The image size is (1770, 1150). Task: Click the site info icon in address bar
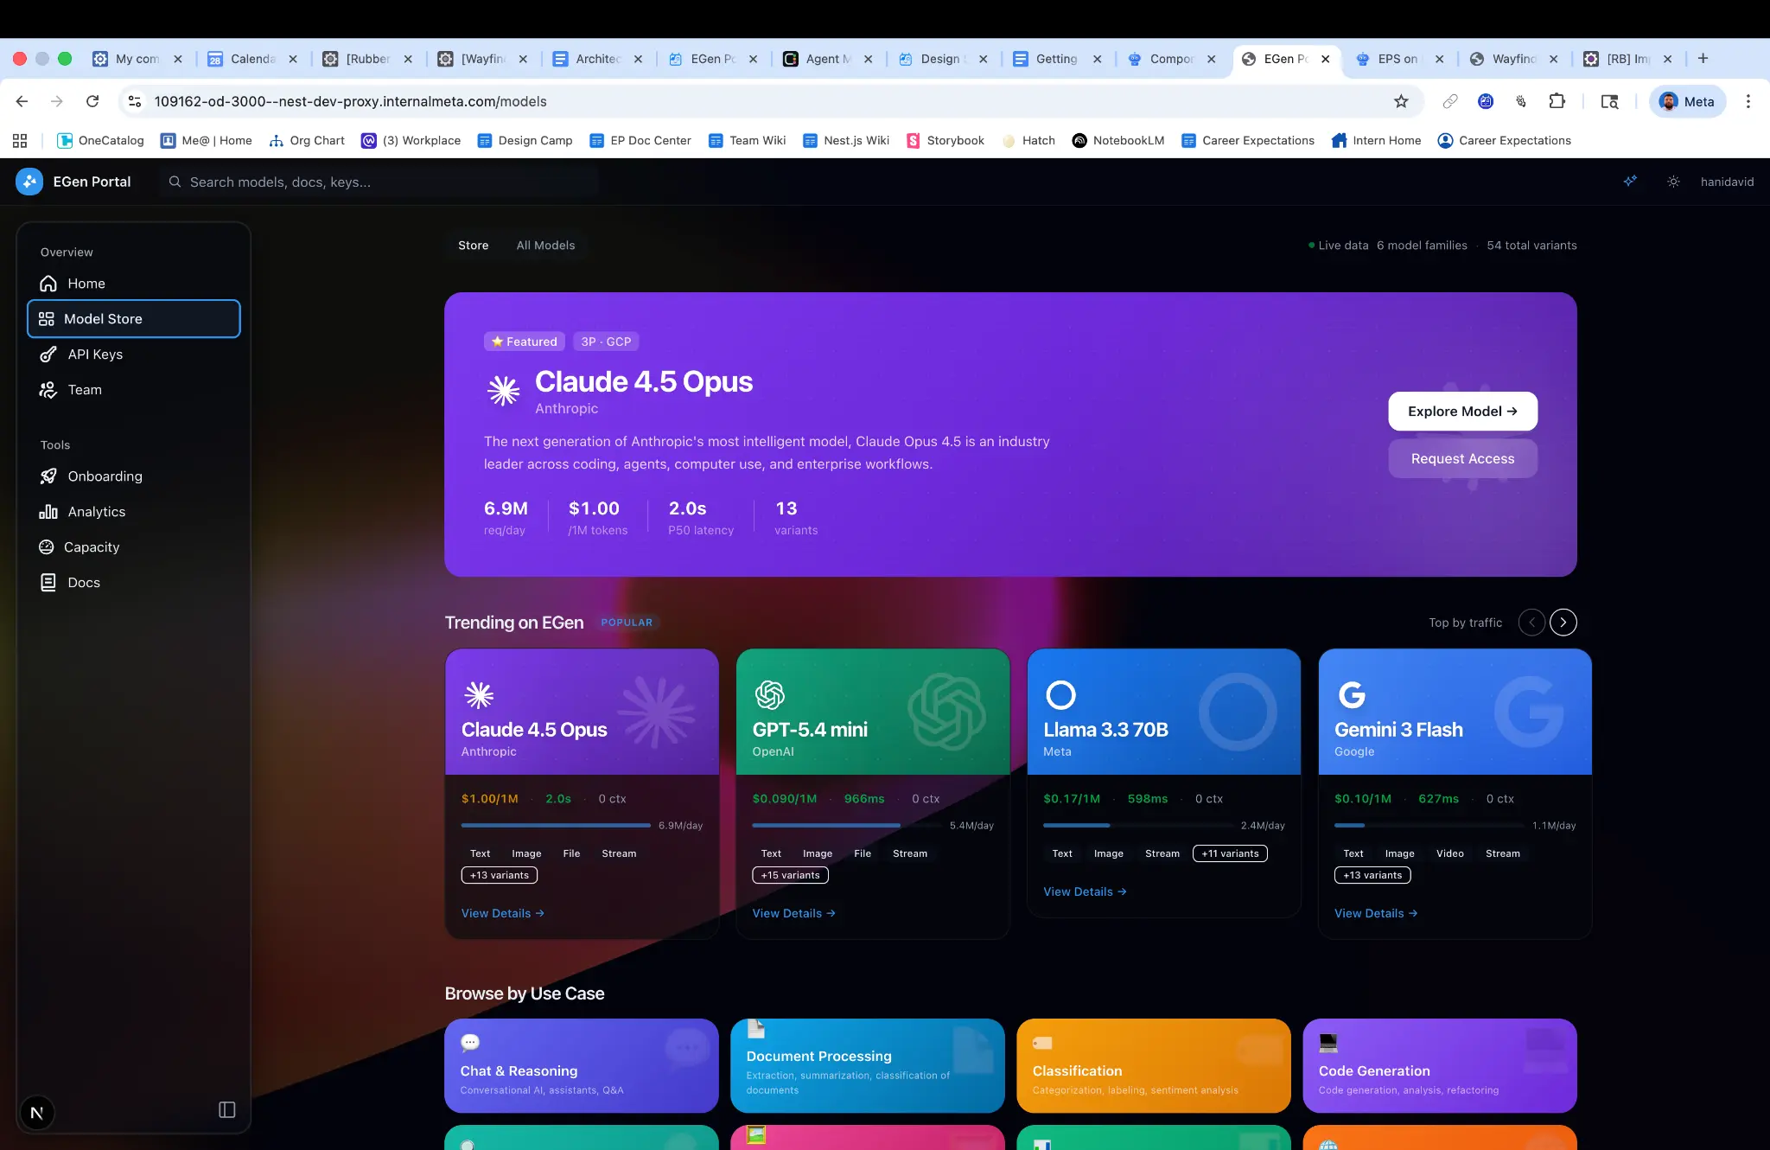pyautogui.click(x=135, y=101)
